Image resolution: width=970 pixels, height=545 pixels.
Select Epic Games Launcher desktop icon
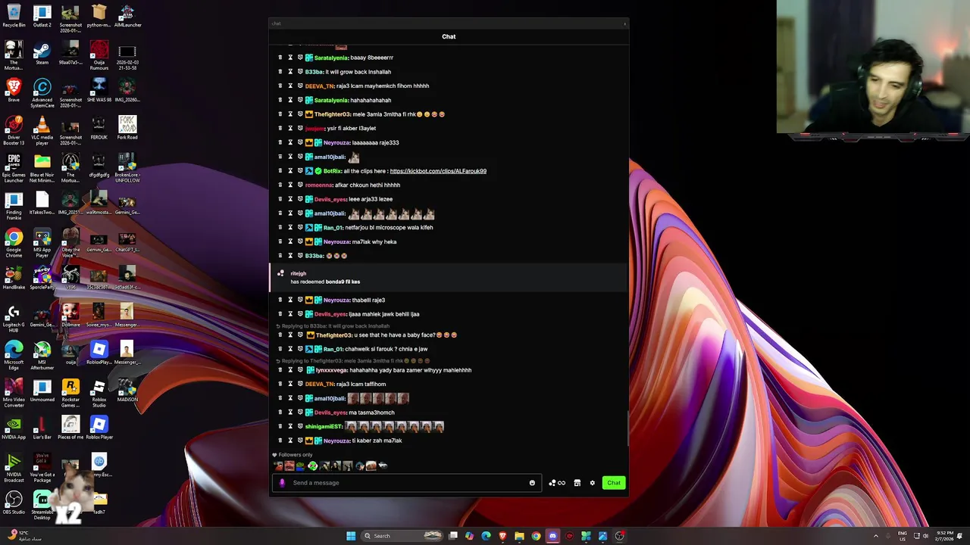(x=14, y=168)
